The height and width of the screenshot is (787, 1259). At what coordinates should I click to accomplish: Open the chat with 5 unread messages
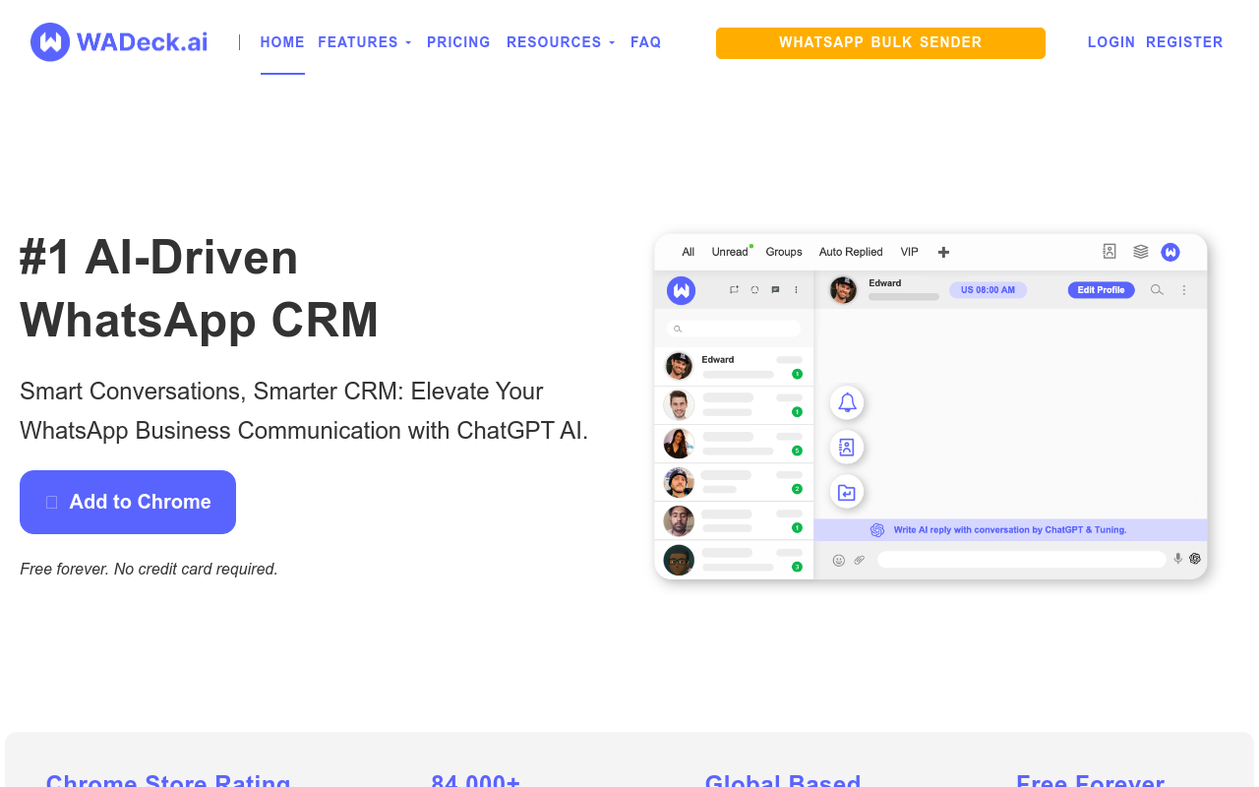[x=734, y=444]
